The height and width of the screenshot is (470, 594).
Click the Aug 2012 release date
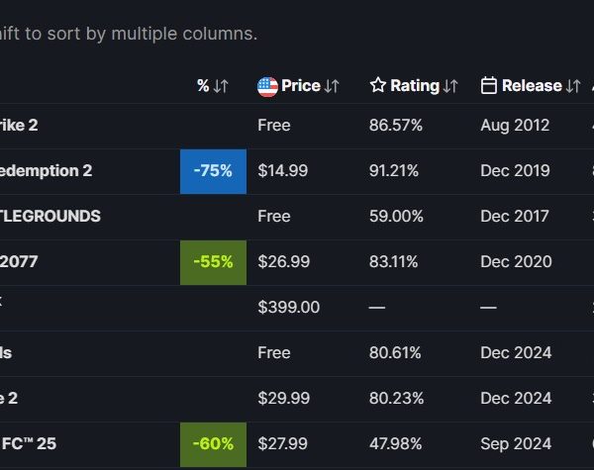point(515,126)
